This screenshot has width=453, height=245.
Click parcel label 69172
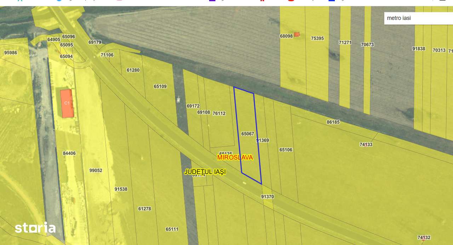point(193,106)
